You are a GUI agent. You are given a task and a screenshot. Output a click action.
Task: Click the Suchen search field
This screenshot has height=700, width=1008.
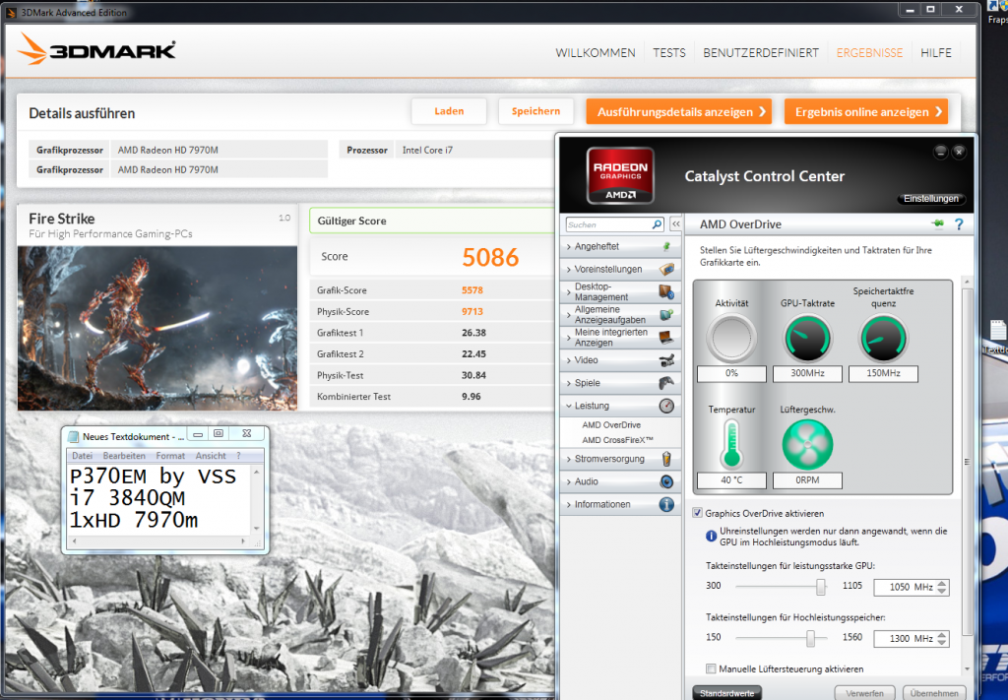[608, 224]
